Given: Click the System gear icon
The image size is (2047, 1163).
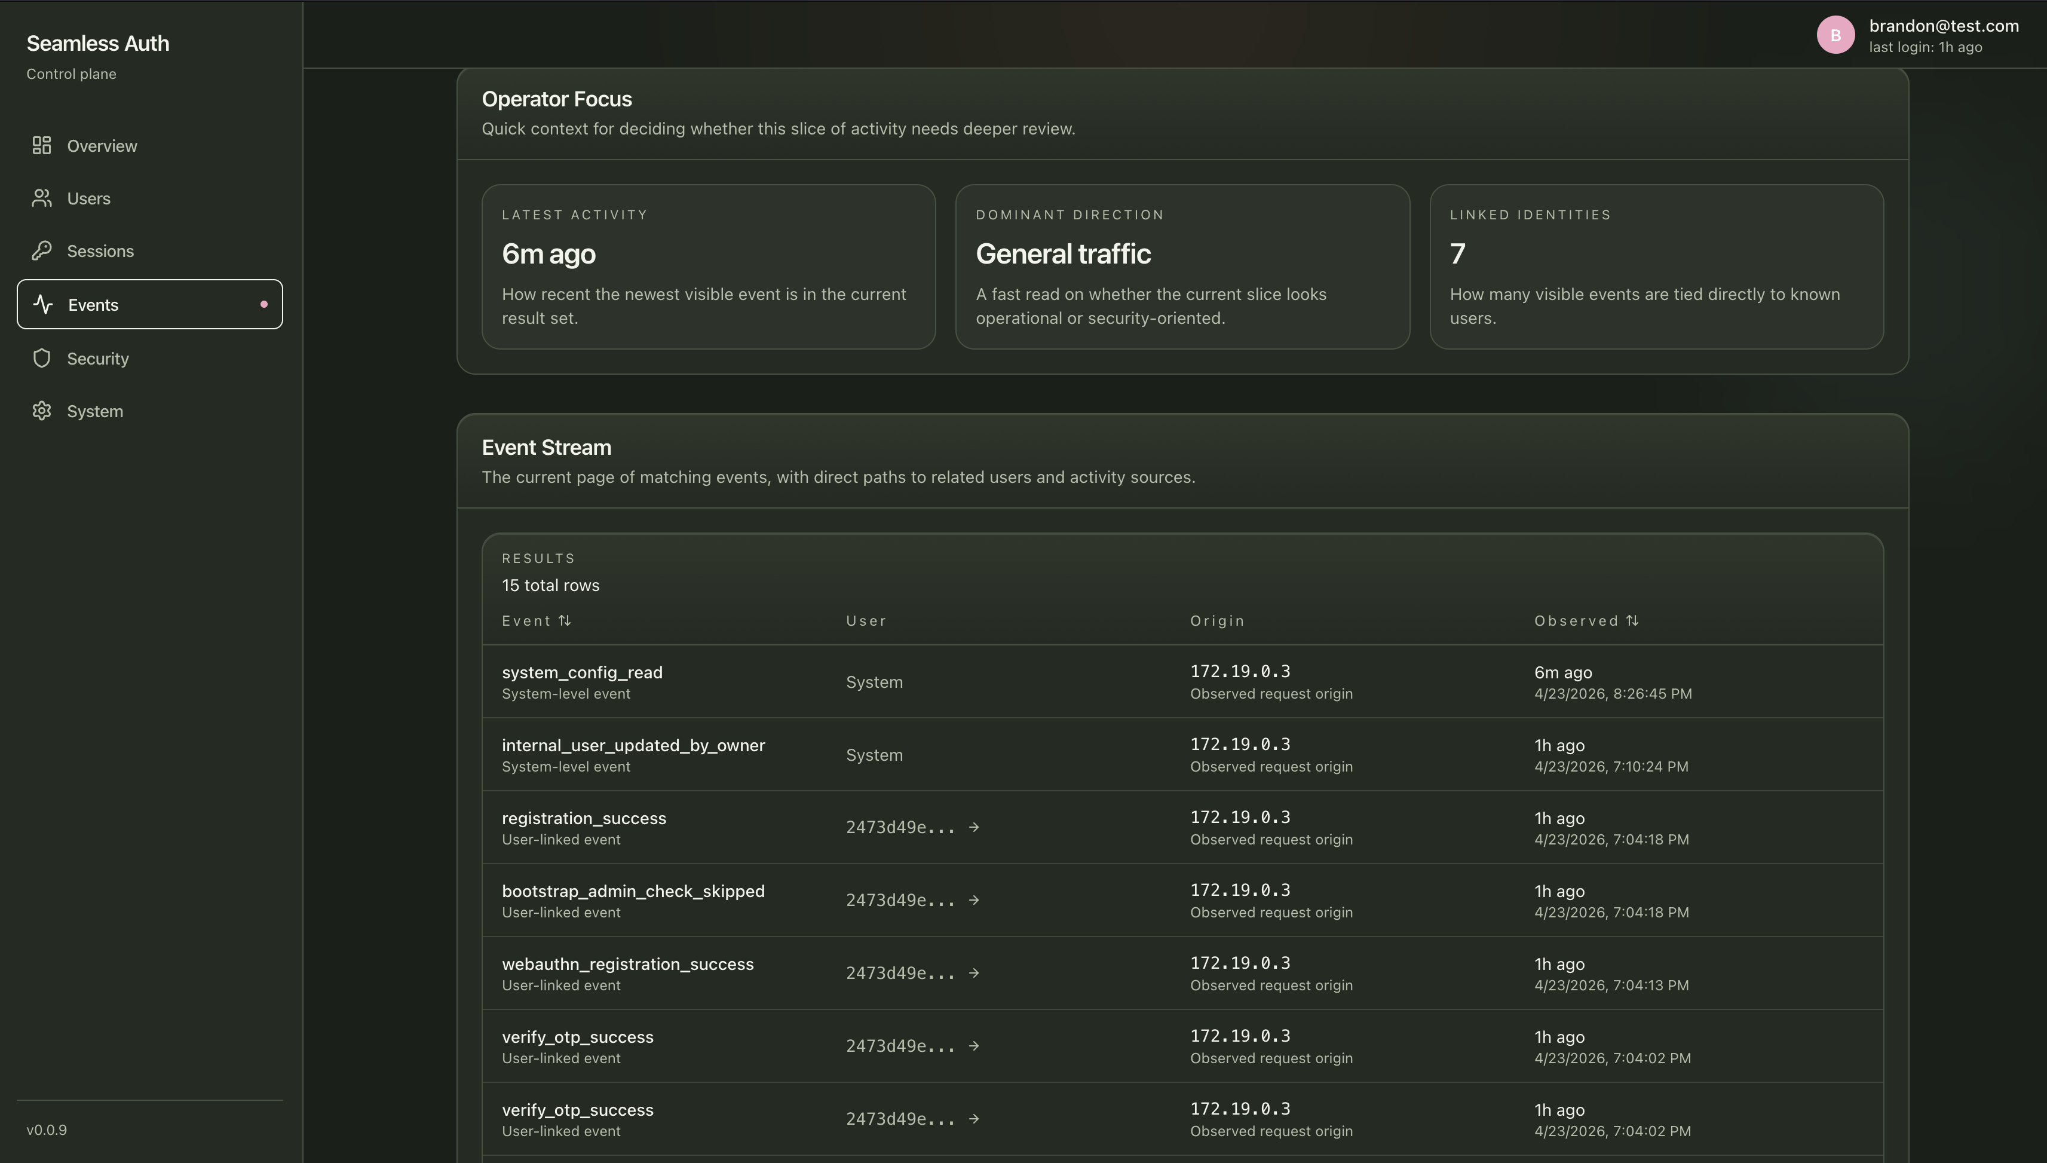Looking at the screenshot, I should click(41, 411).
